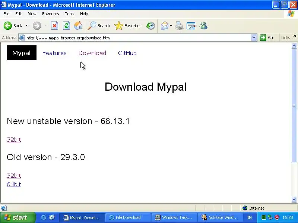Click the Stop loading icon

tap(54, 26)
